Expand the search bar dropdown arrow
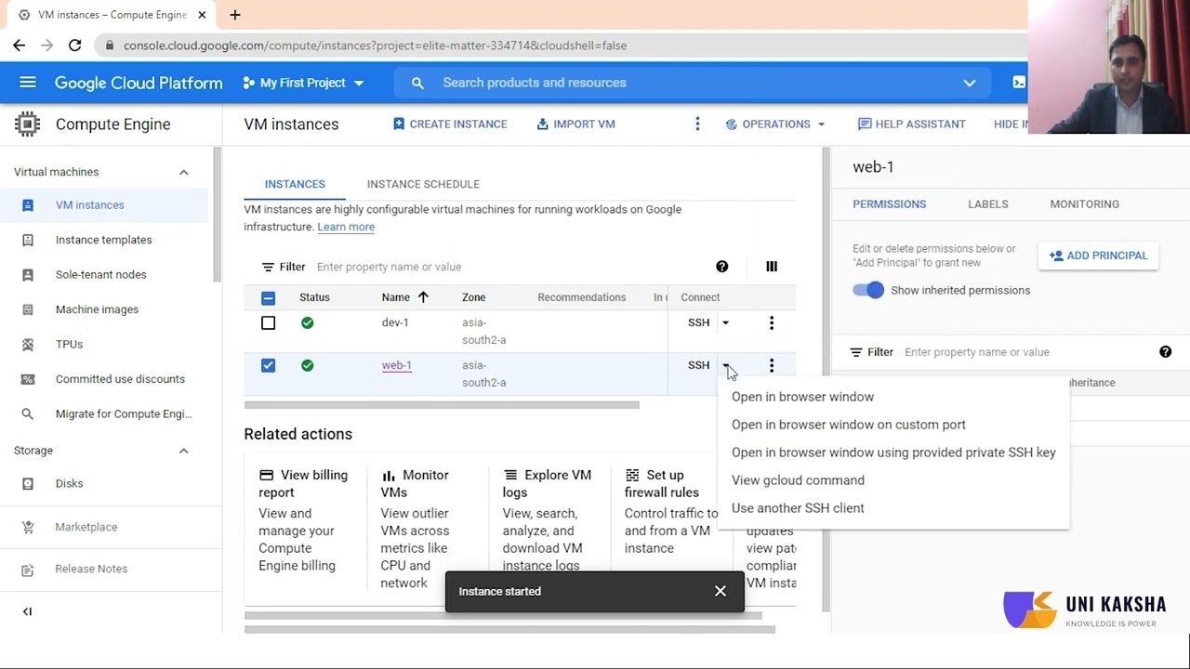 tap(969, 83)
